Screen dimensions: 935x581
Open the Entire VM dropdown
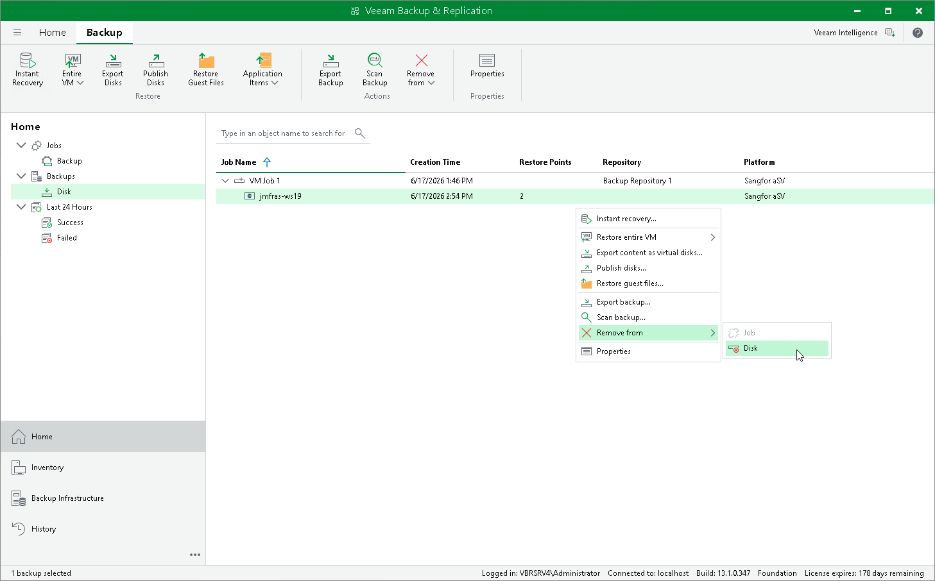click(73, 69)
